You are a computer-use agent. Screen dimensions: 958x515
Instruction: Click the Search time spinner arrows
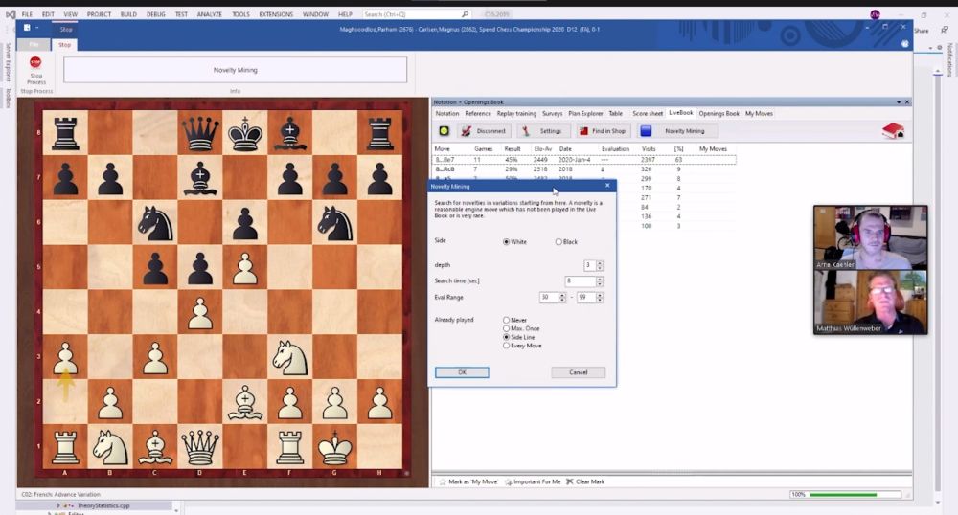coord(600,280)
